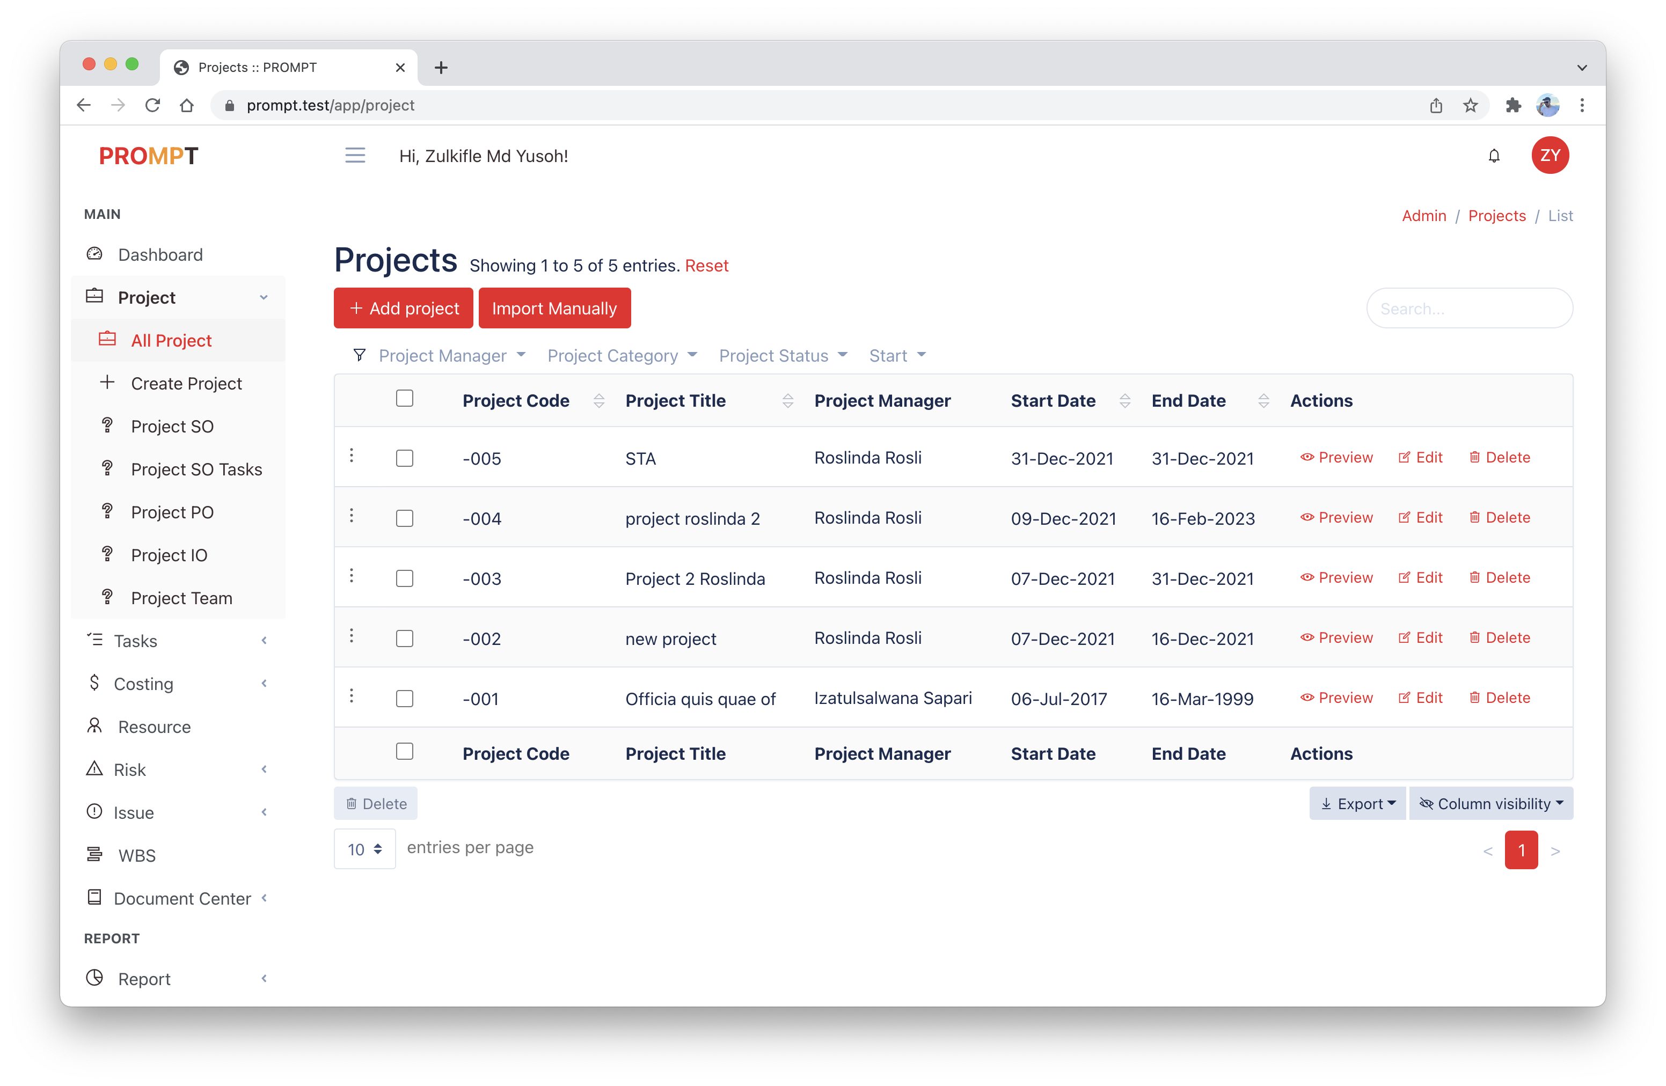Click the Add project button
1666x1086 pixels.
click(403, 309)
